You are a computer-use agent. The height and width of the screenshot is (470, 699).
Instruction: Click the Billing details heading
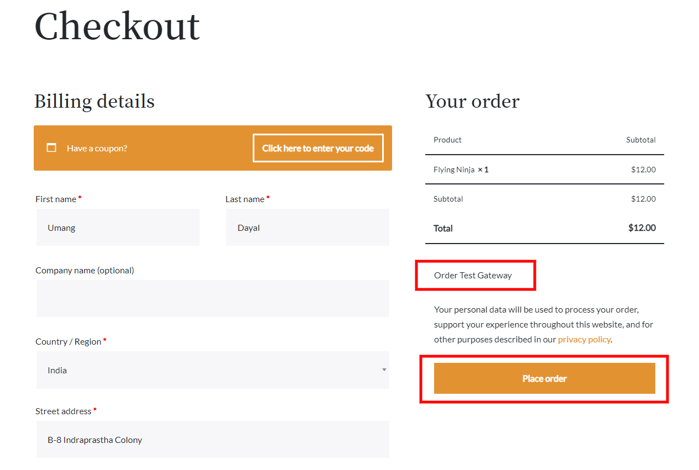(x=95, y=102)
